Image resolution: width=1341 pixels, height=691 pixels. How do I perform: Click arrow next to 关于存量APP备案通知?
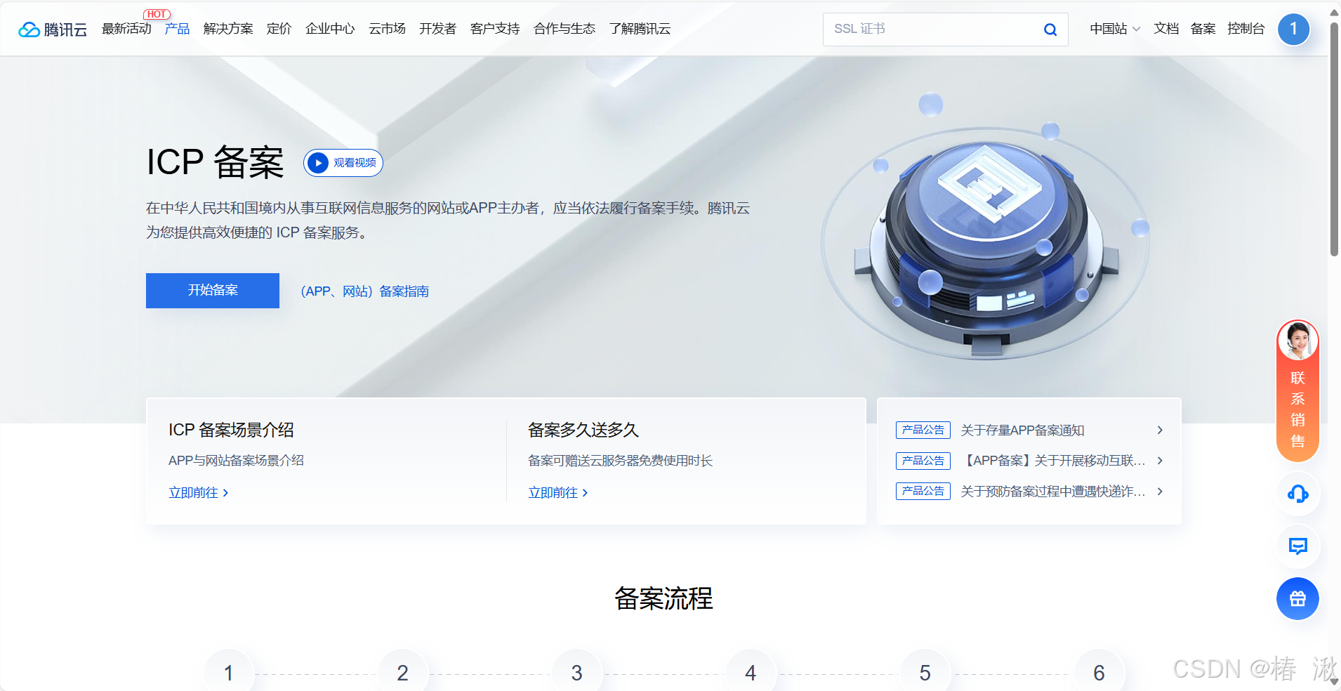(x=1160, y=430)
